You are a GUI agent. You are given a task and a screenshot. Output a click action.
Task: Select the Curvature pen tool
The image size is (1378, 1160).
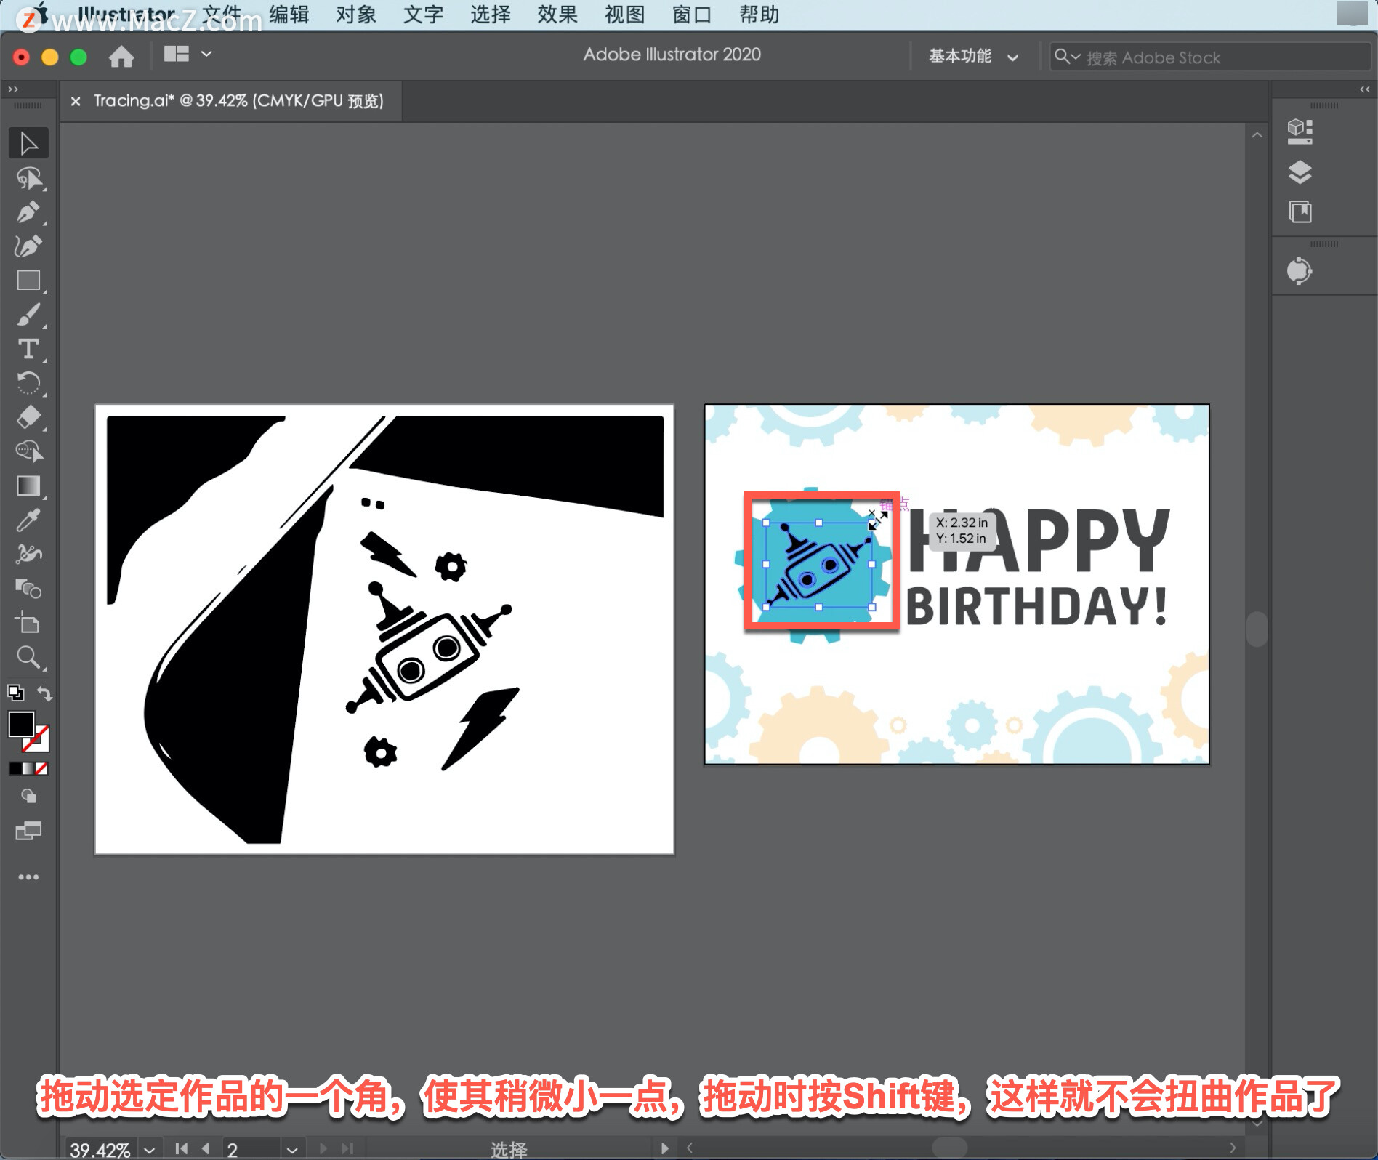(28, 246)
